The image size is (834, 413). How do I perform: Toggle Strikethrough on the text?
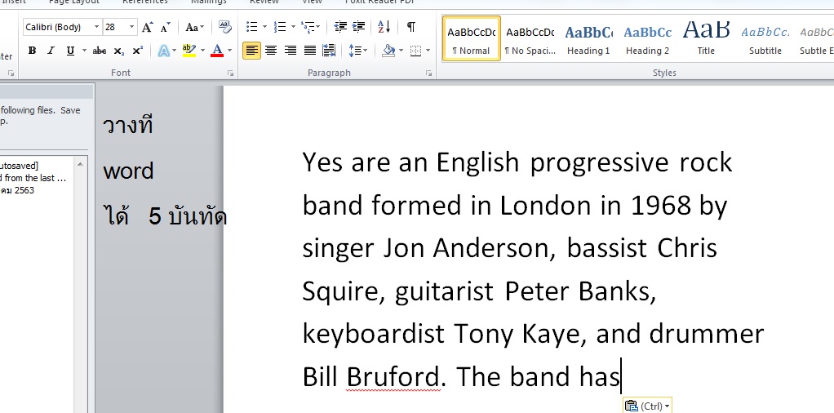coord(100,51)
